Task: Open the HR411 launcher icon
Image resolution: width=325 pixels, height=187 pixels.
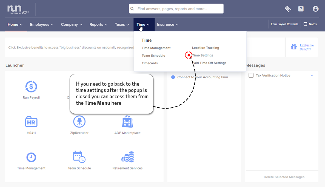Action: coord(31,122)
